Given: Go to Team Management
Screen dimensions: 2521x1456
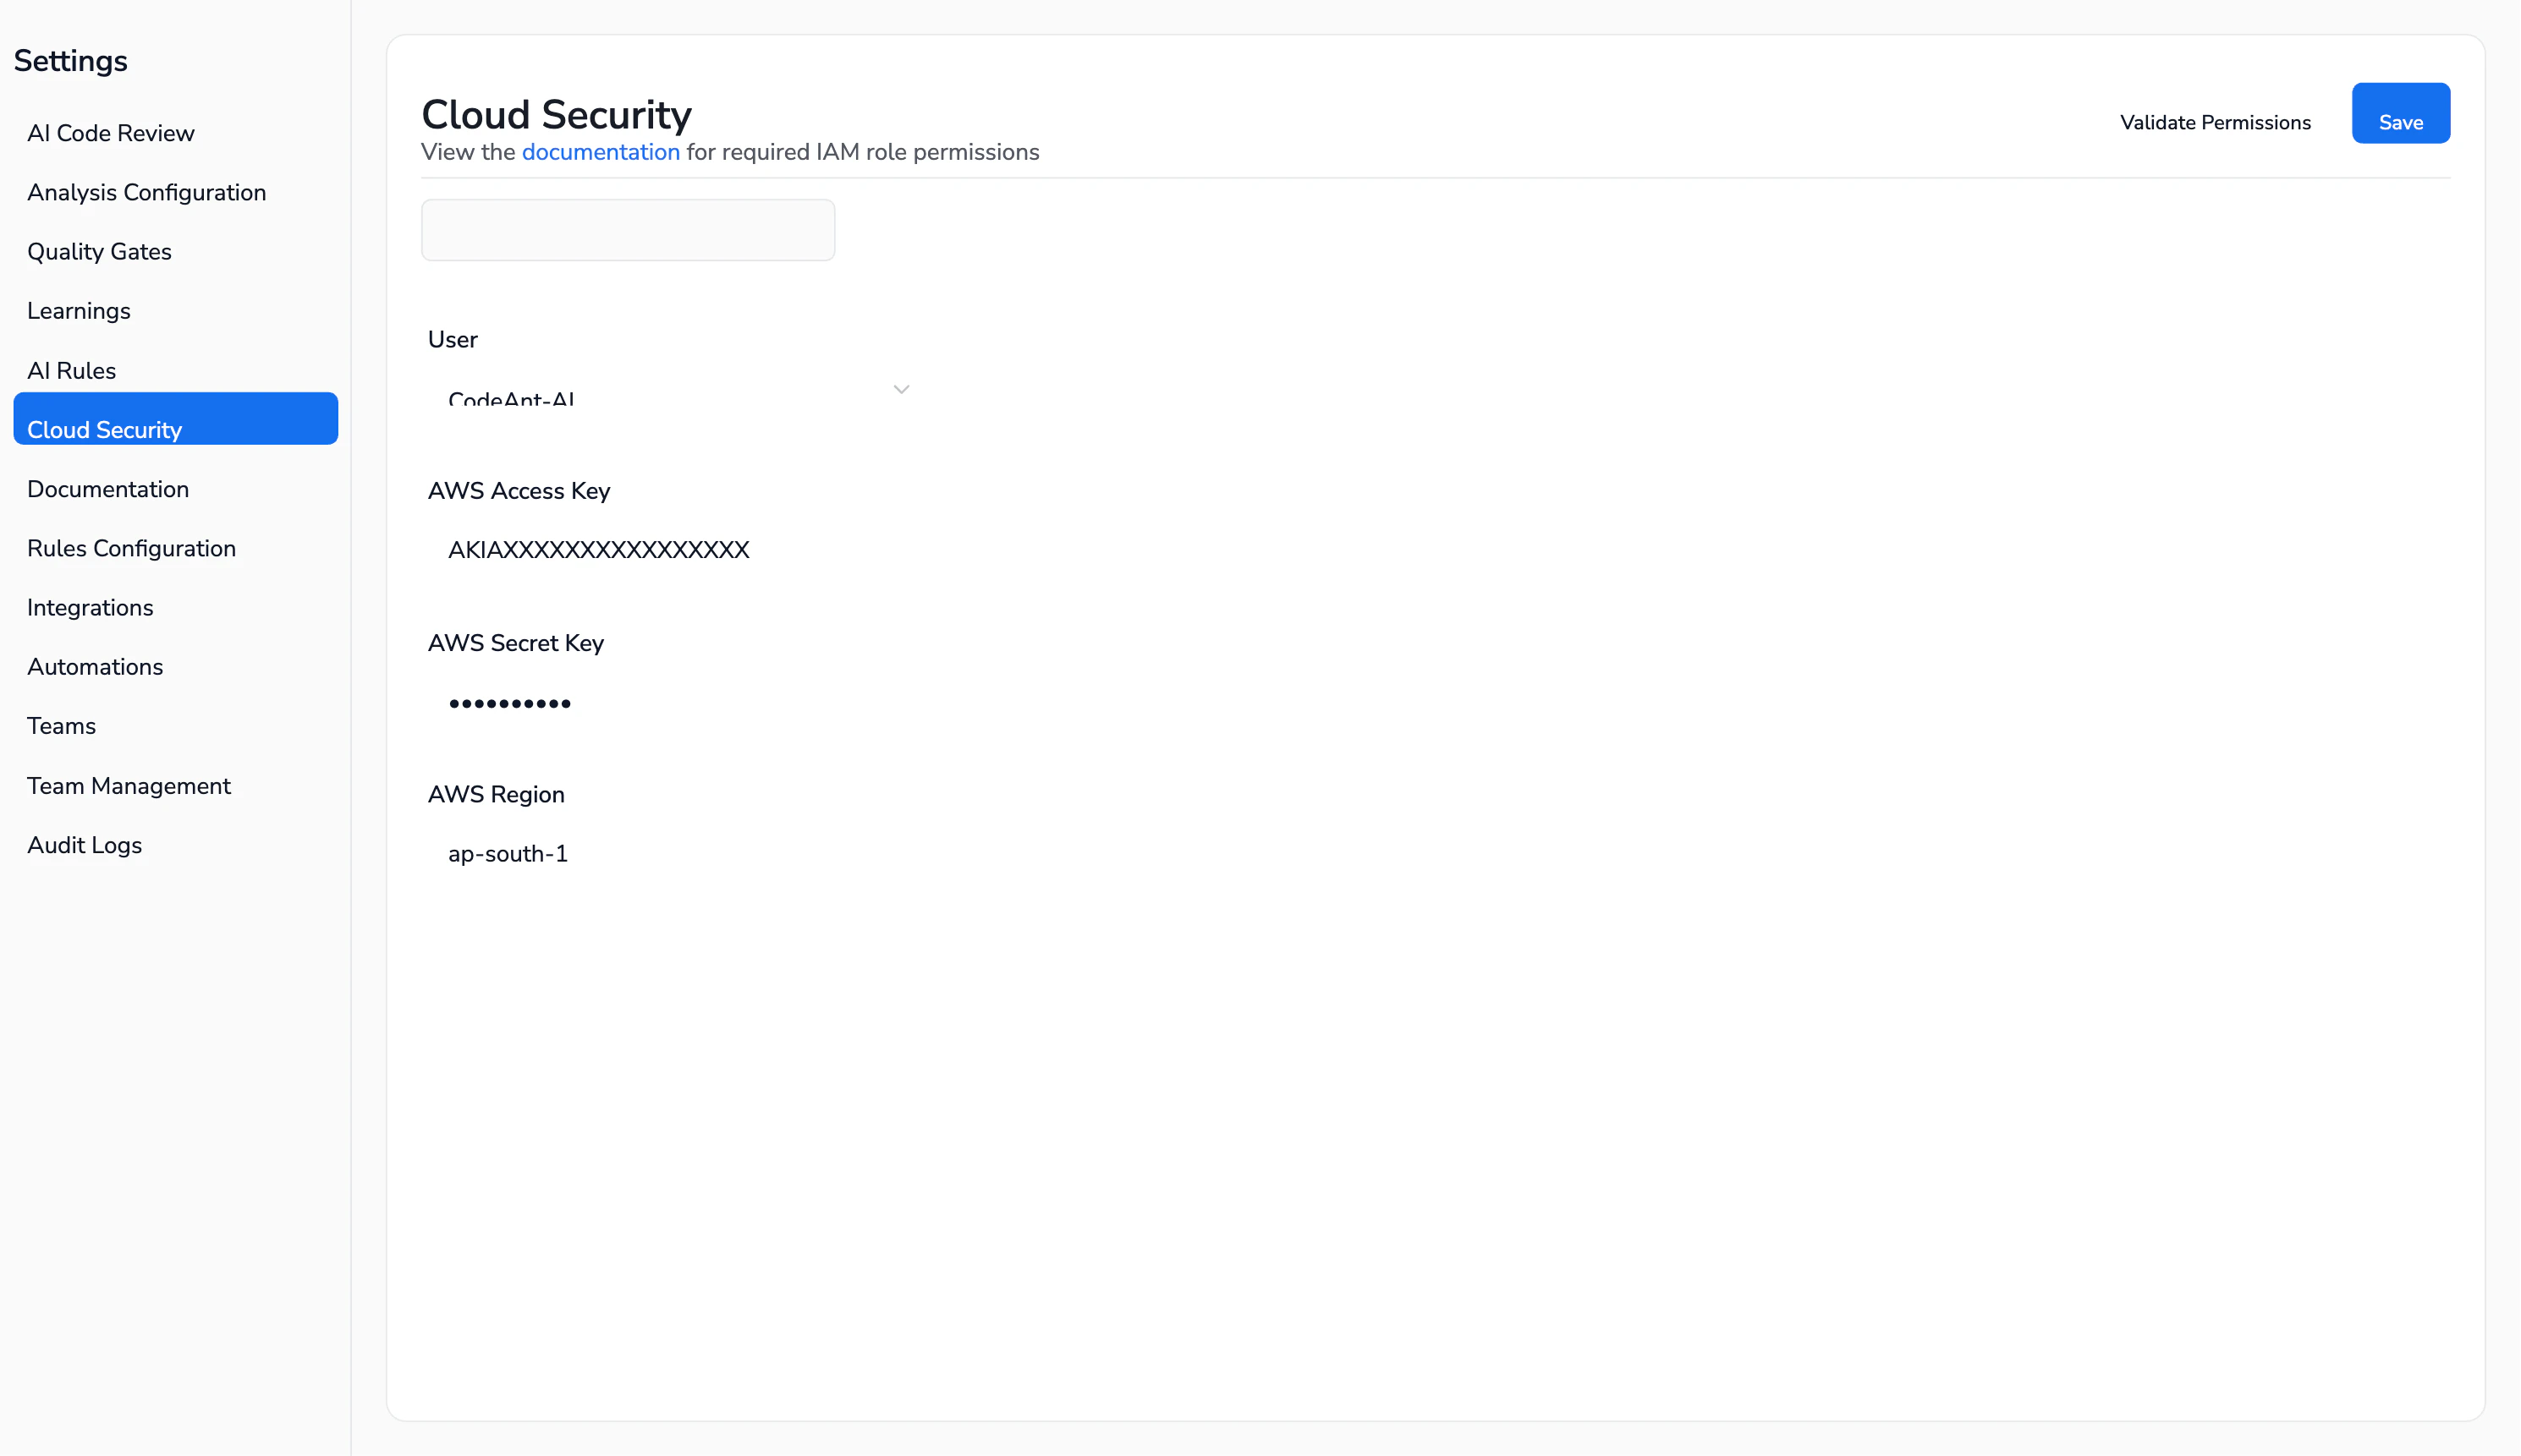Looking at the screenshot, I should (128, 786).
